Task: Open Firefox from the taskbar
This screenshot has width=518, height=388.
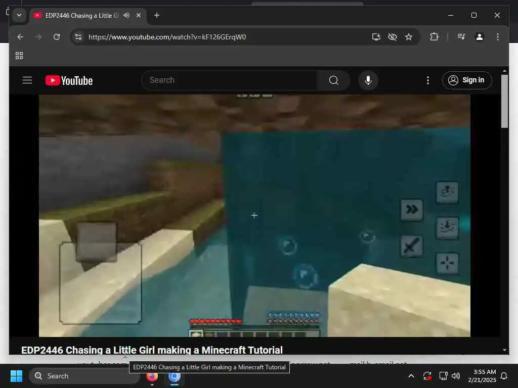Action: [152, 376]
